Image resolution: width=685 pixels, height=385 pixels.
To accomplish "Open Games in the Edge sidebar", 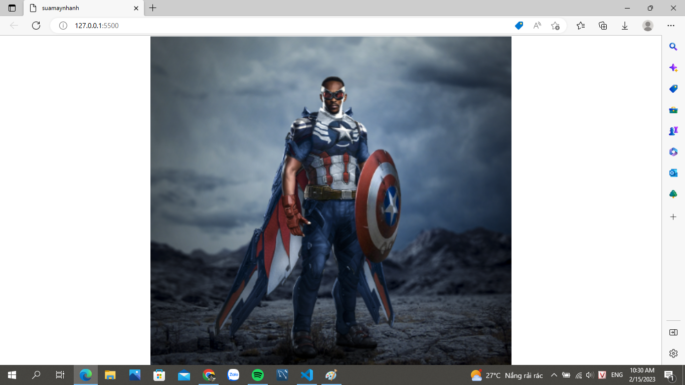I will 673,131.
